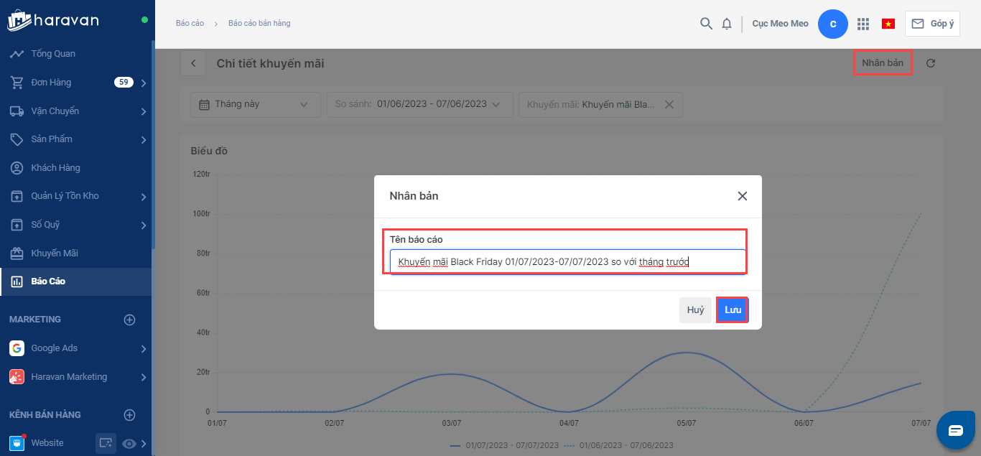Click the search magnifier icon
The width and height of the screenshot is (981, 456).
(706, 24)
